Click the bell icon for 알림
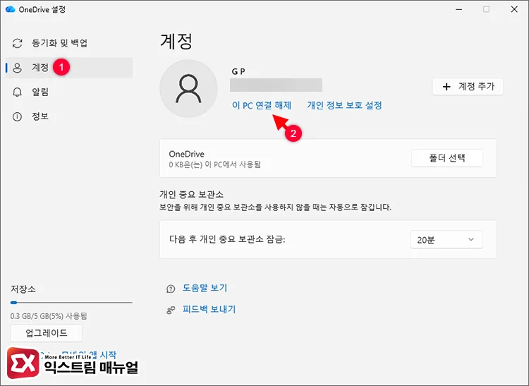 pyautogui.click(x=18, y=92)
